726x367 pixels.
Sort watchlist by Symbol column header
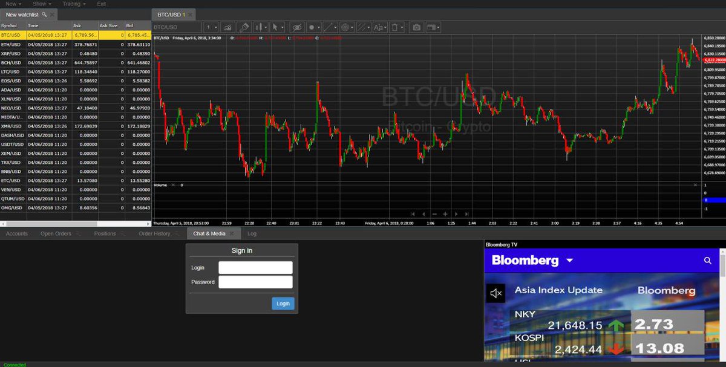point(13,26)
